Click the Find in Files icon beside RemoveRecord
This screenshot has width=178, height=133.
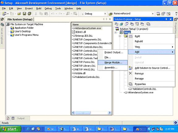tap(111, 14)
